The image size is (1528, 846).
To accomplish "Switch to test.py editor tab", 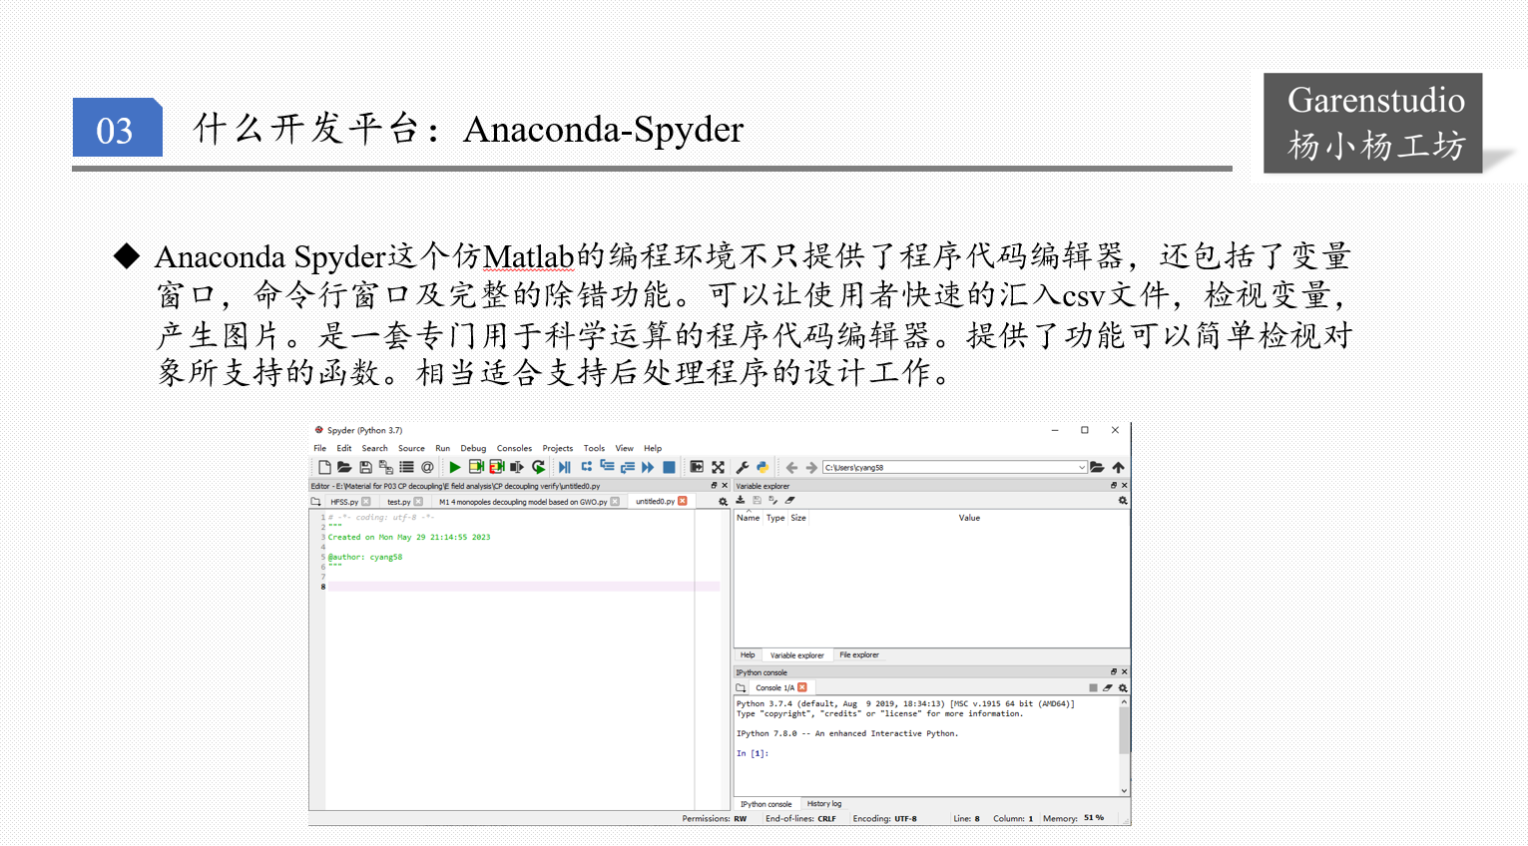I will 399,502.
